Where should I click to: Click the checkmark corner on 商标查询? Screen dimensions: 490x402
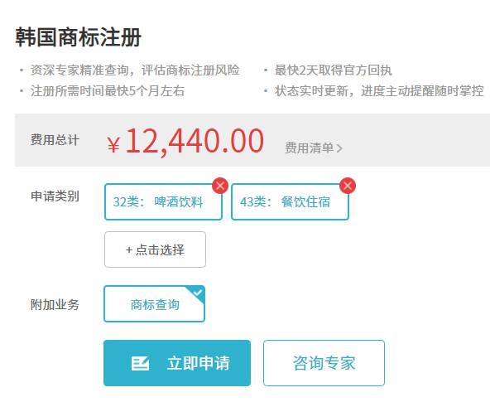coord(196,293)
